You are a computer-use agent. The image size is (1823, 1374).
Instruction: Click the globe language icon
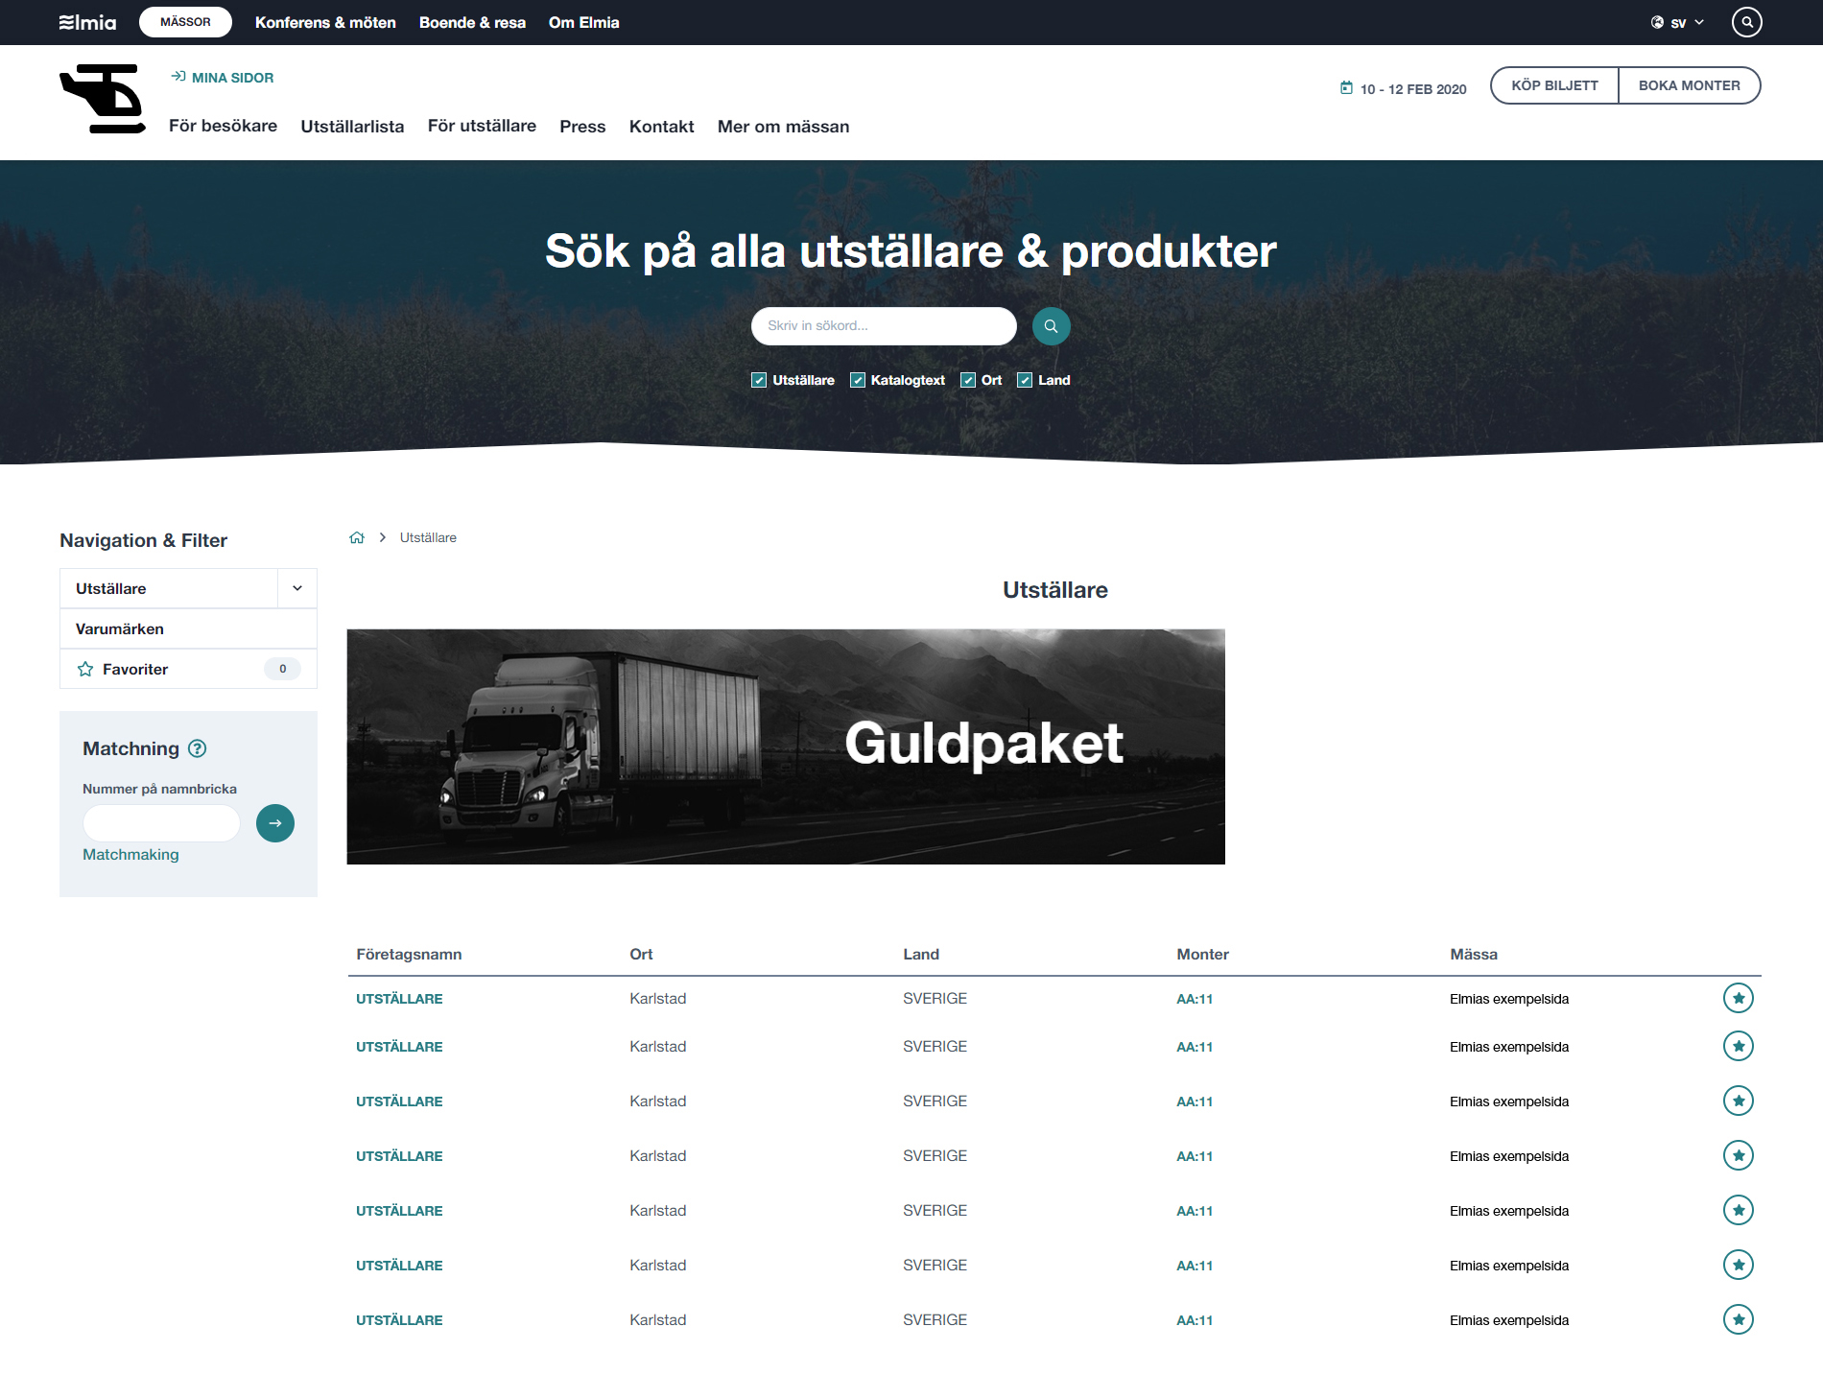coord(1657,22)
